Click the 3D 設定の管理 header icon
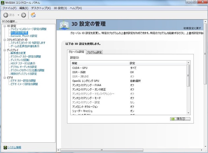 click(x=64, y=25)
